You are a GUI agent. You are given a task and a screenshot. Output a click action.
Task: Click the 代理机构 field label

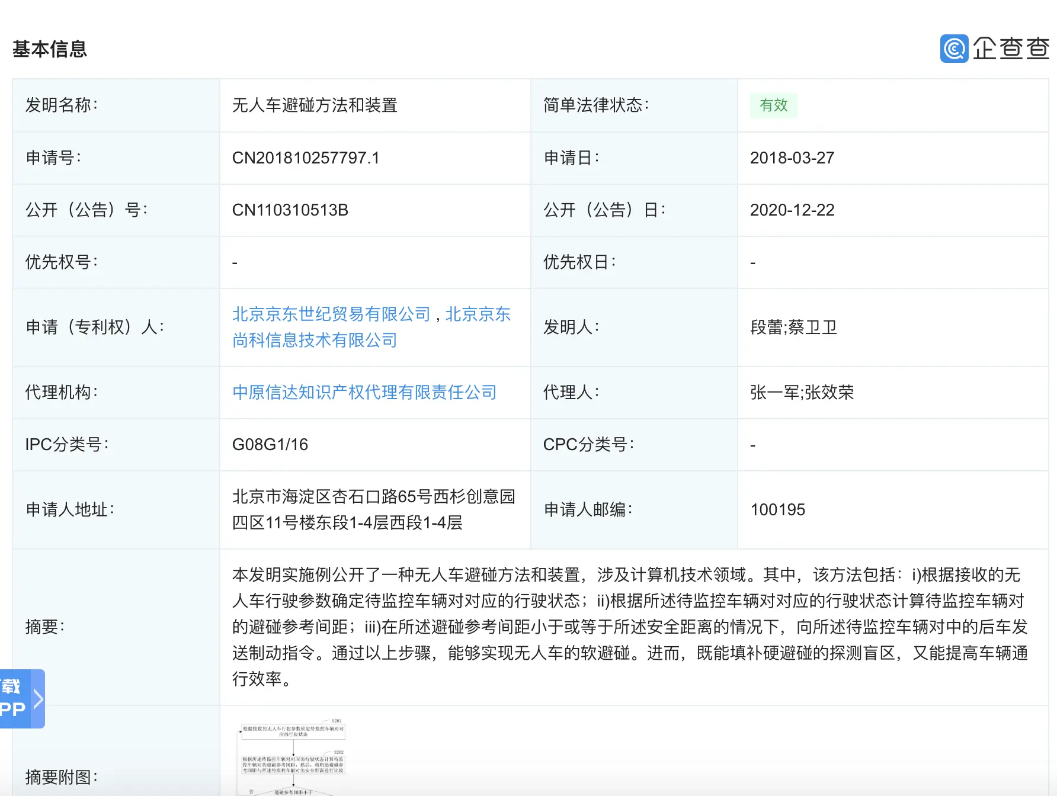coord(62,393)
